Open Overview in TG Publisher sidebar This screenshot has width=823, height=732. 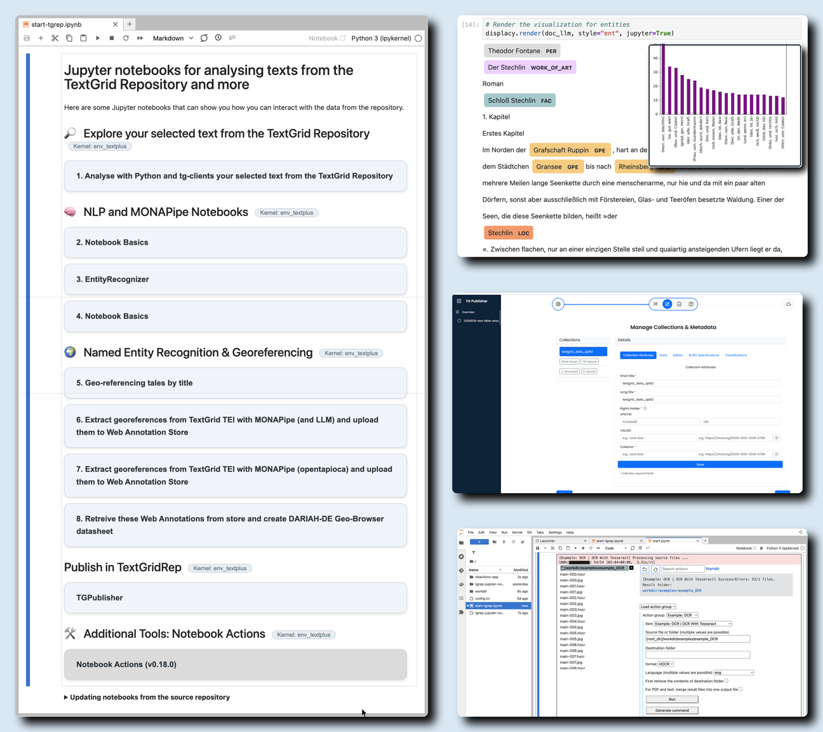tap(468, 312)
